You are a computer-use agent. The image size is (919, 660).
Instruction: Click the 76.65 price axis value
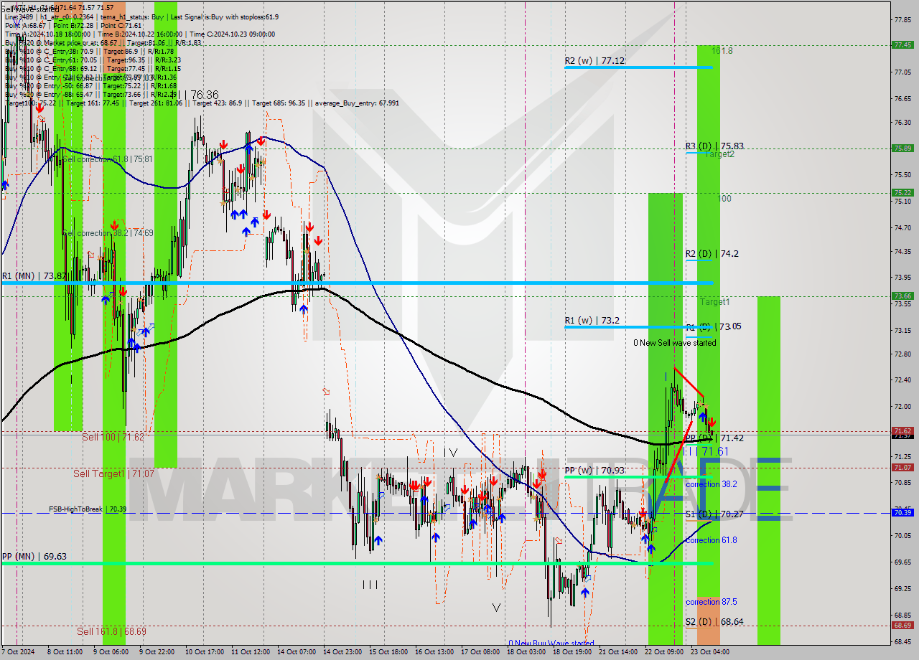pyautogui.click(x=902, y=99)
